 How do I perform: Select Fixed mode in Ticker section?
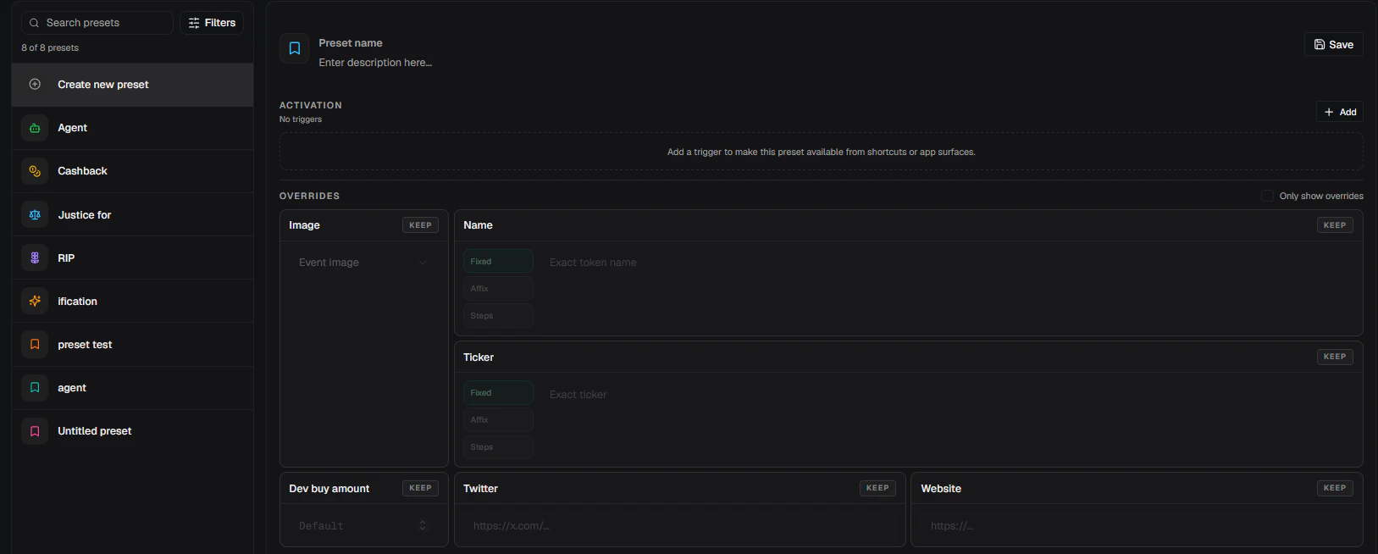(x=498, y=393)
